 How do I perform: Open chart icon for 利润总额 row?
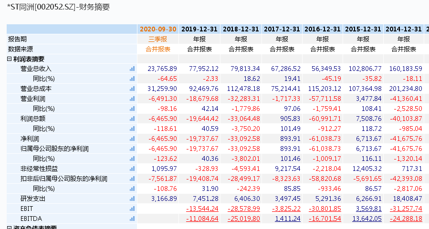[132, 119]
